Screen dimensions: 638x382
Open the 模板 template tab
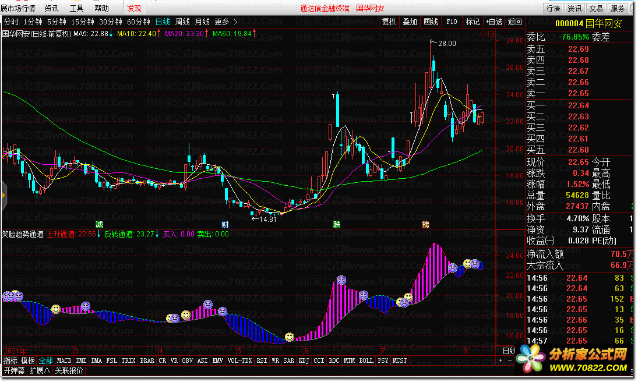27,360
